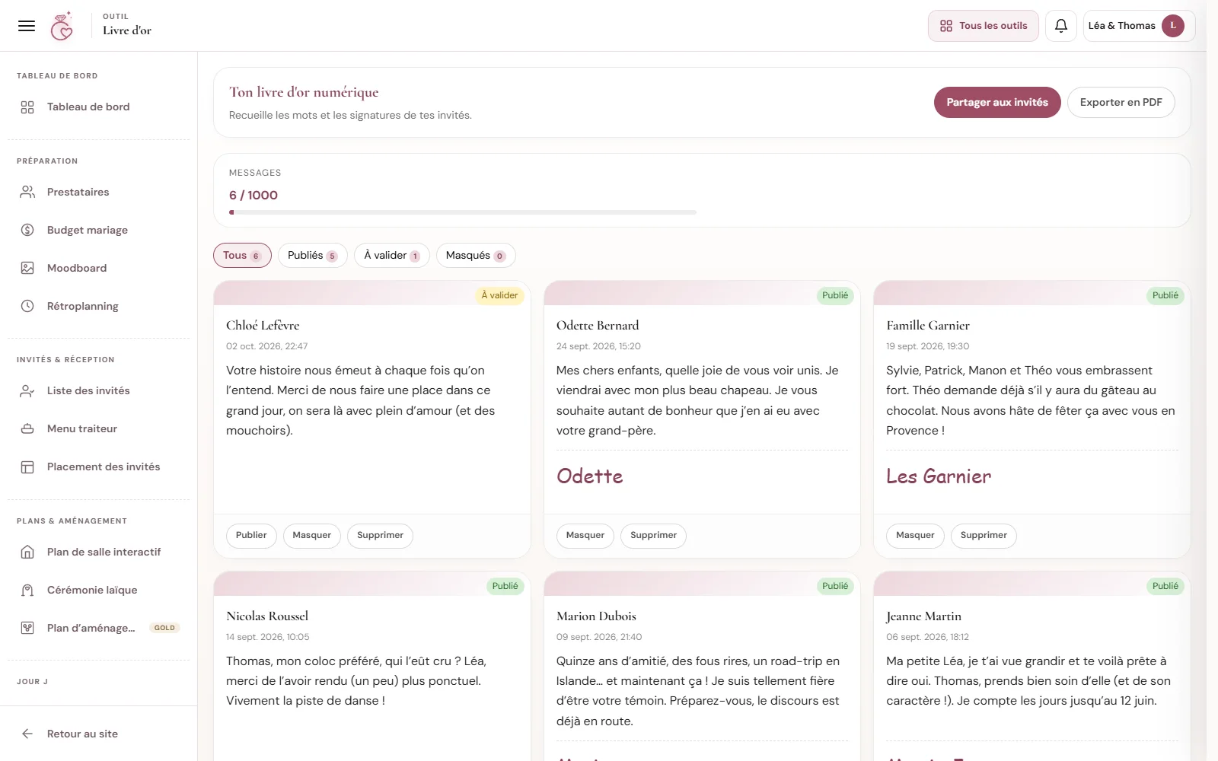Hide Odette Bernard's message with Masquer
The image size is (1218, 761).
(585, 536)
